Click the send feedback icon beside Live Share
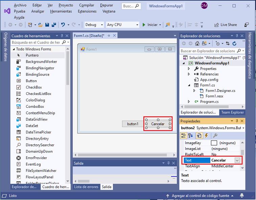This screenshot has height=200, width=256. pos(247,25)
